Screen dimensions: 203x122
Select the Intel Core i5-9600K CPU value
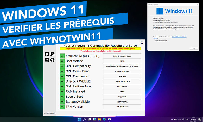[122, 66]
